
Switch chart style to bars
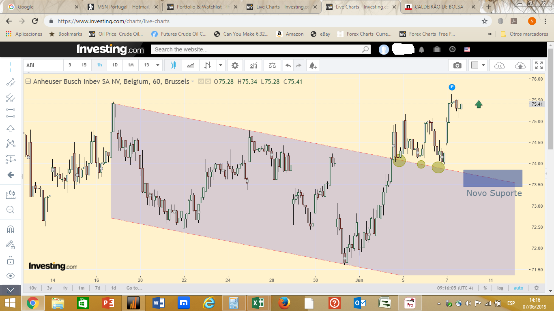tap(208, 65)
